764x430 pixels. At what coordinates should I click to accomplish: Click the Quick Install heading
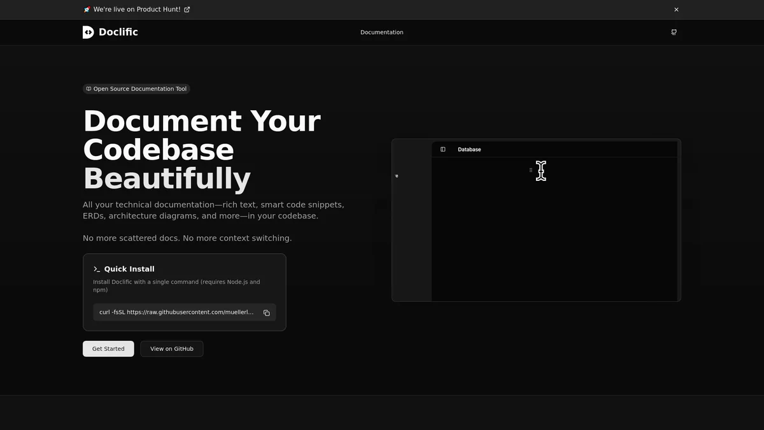[x=129, y=269]
